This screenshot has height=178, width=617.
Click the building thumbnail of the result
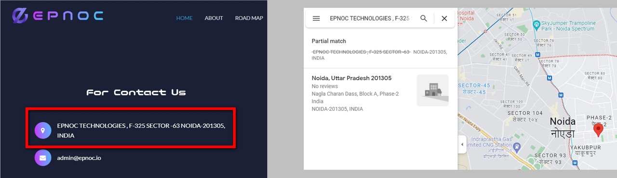(x=432, y=90)
